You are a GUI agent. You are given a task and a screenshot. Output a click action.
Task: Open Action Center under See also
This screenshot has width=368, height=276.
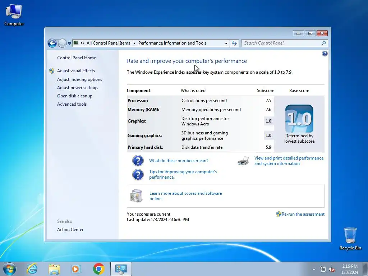(x=70, y=230)
